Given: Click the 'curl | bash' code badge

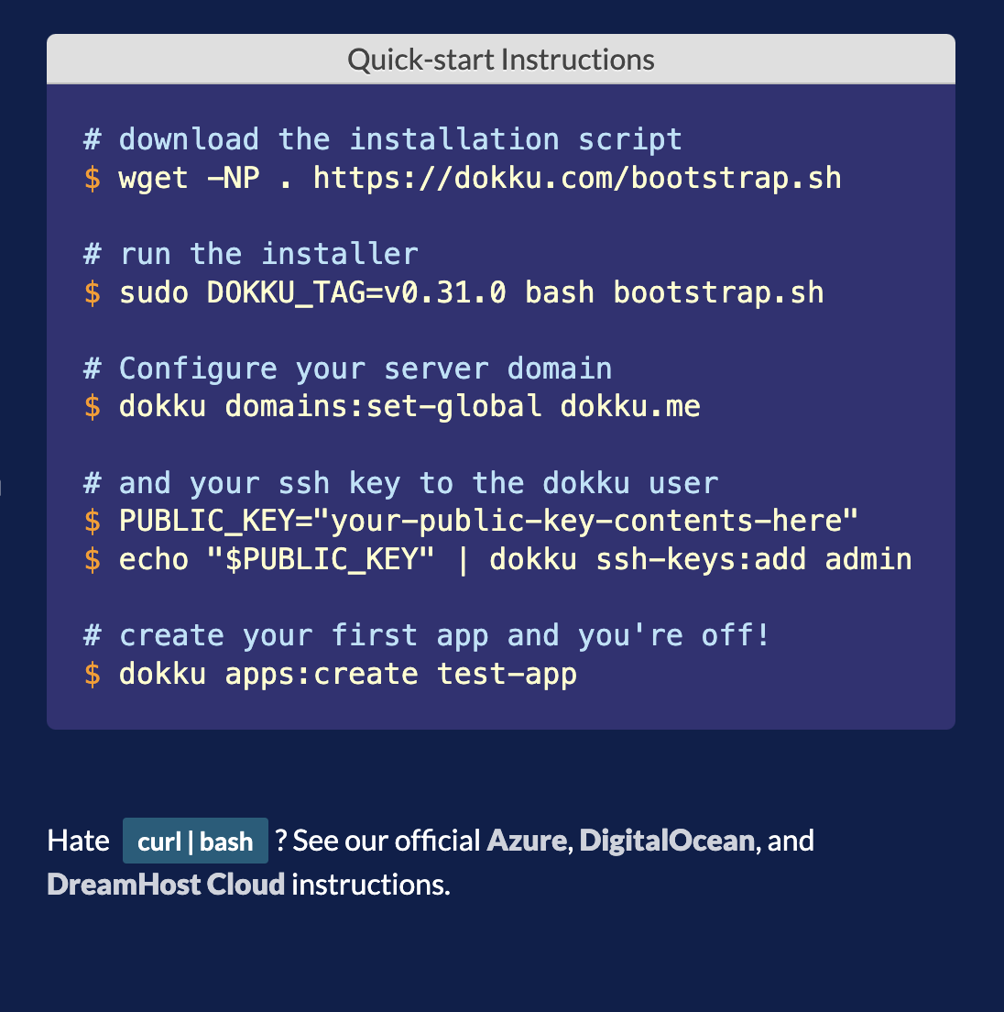Looking at the screenshot, I should click(x=195, y=841).
